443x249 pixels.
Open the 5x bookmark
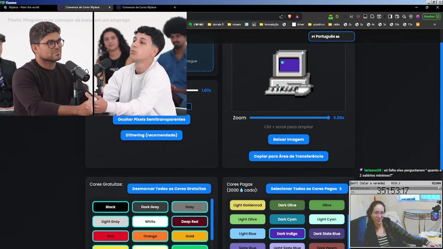click(382, 25)
